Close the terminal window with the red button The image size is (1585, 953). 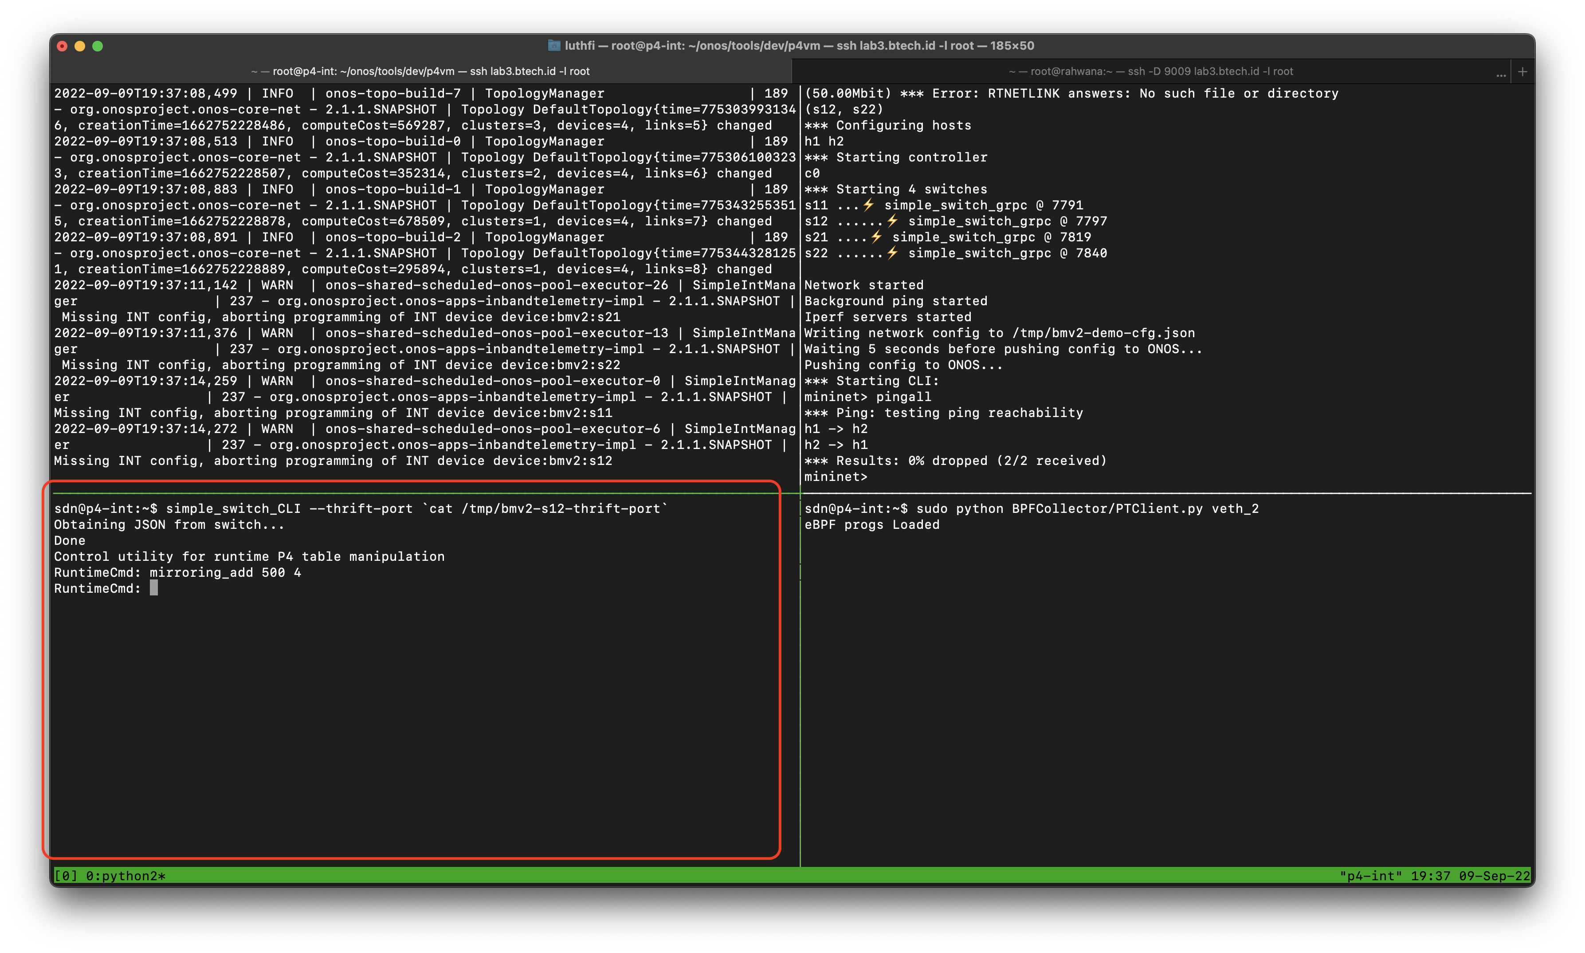point(62,46)
